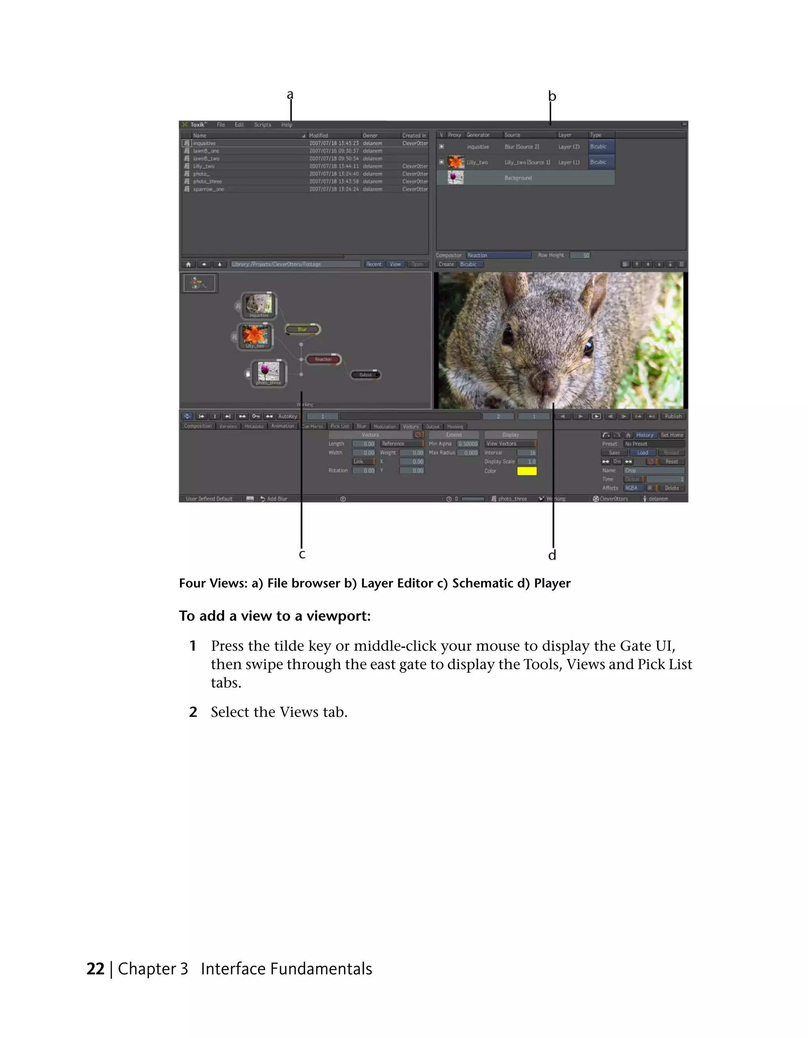
Task: Toggle visibility checkbox for Lilly_two layer
Action: [442, 162]
